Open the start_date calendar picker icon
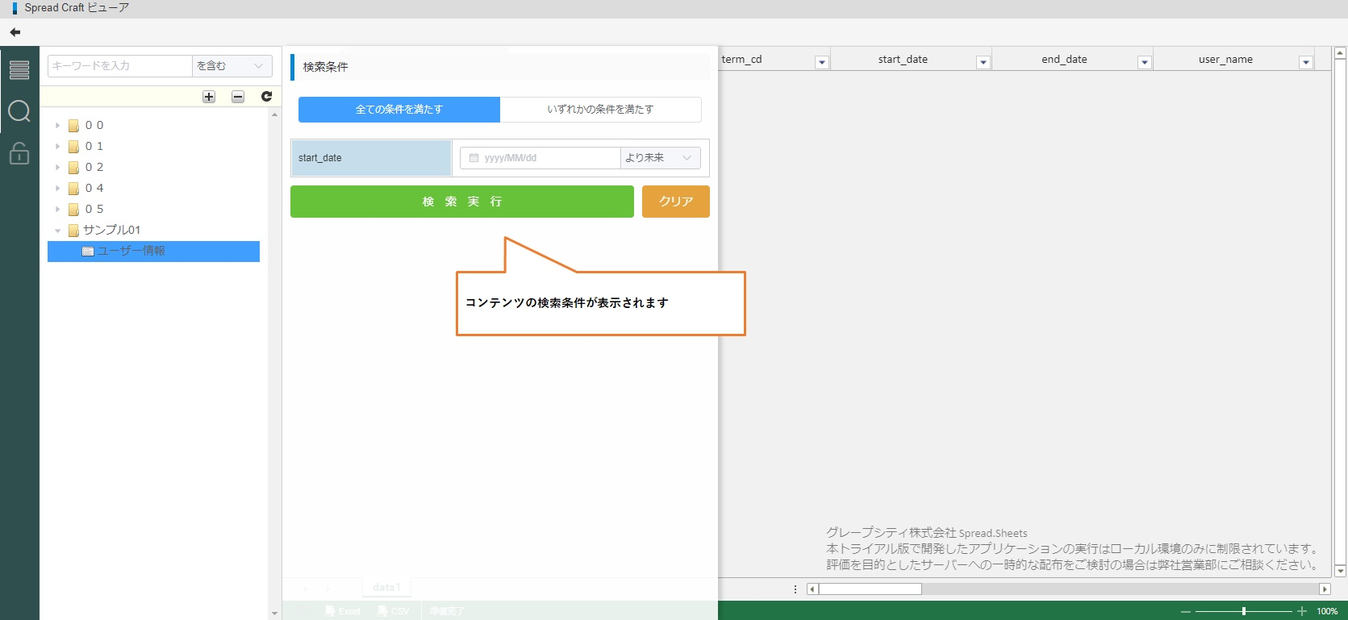Screen dimensions: 1348x620 (x=474, y=158)
